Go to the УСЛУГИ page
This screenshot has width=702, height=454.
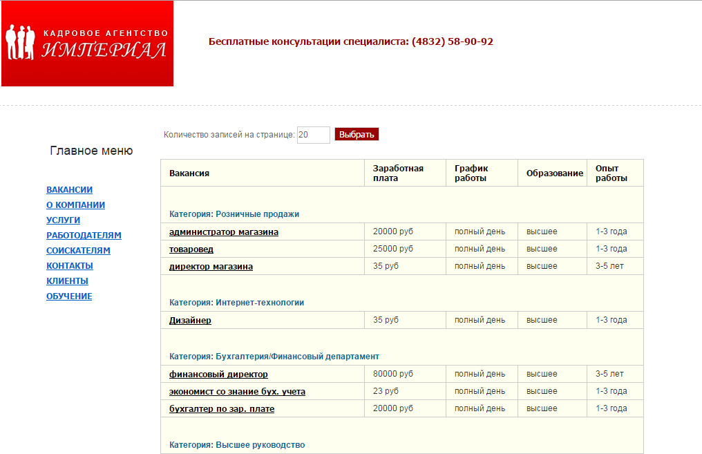pyautogui.click(x=63, y=220)
